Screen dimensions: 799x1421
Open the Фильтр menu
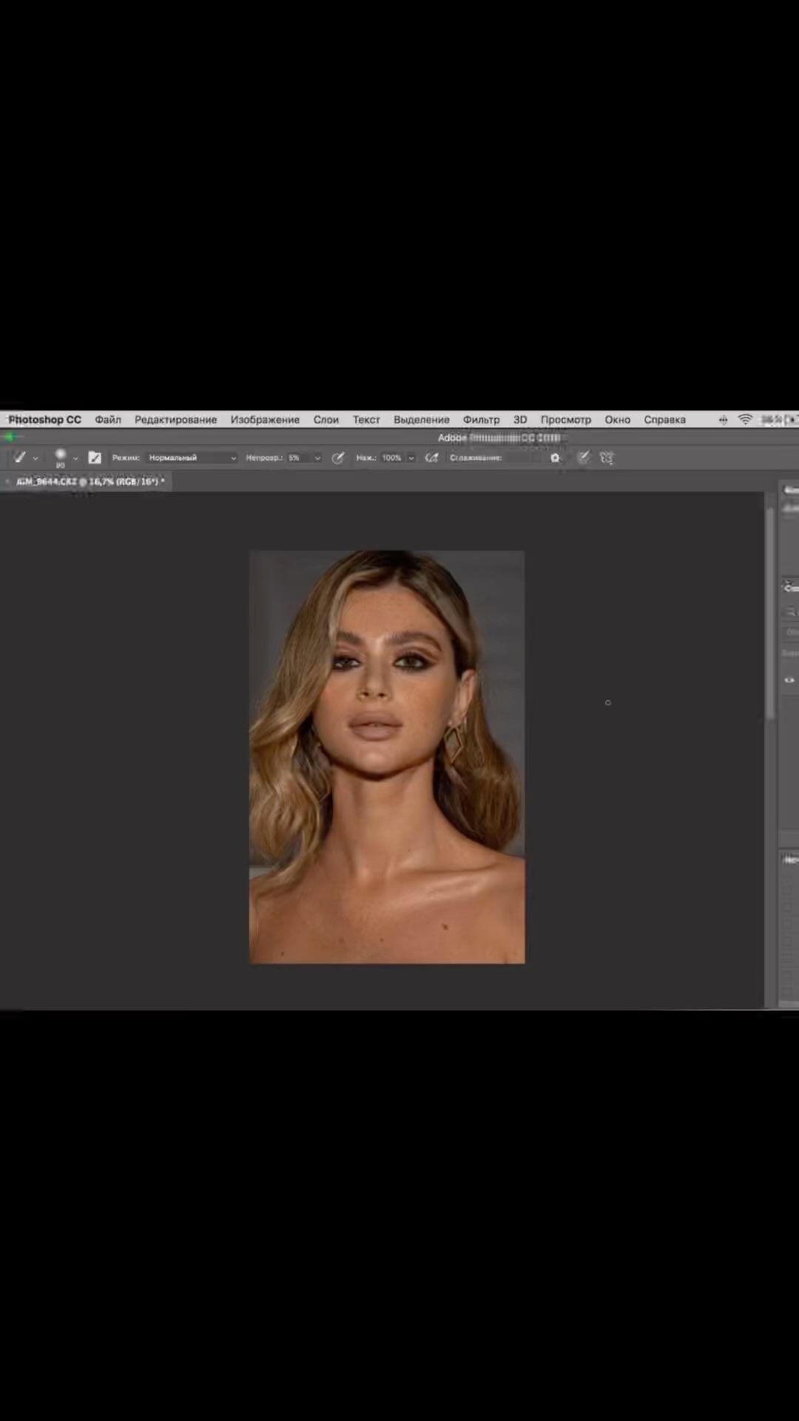coord(481,420)
